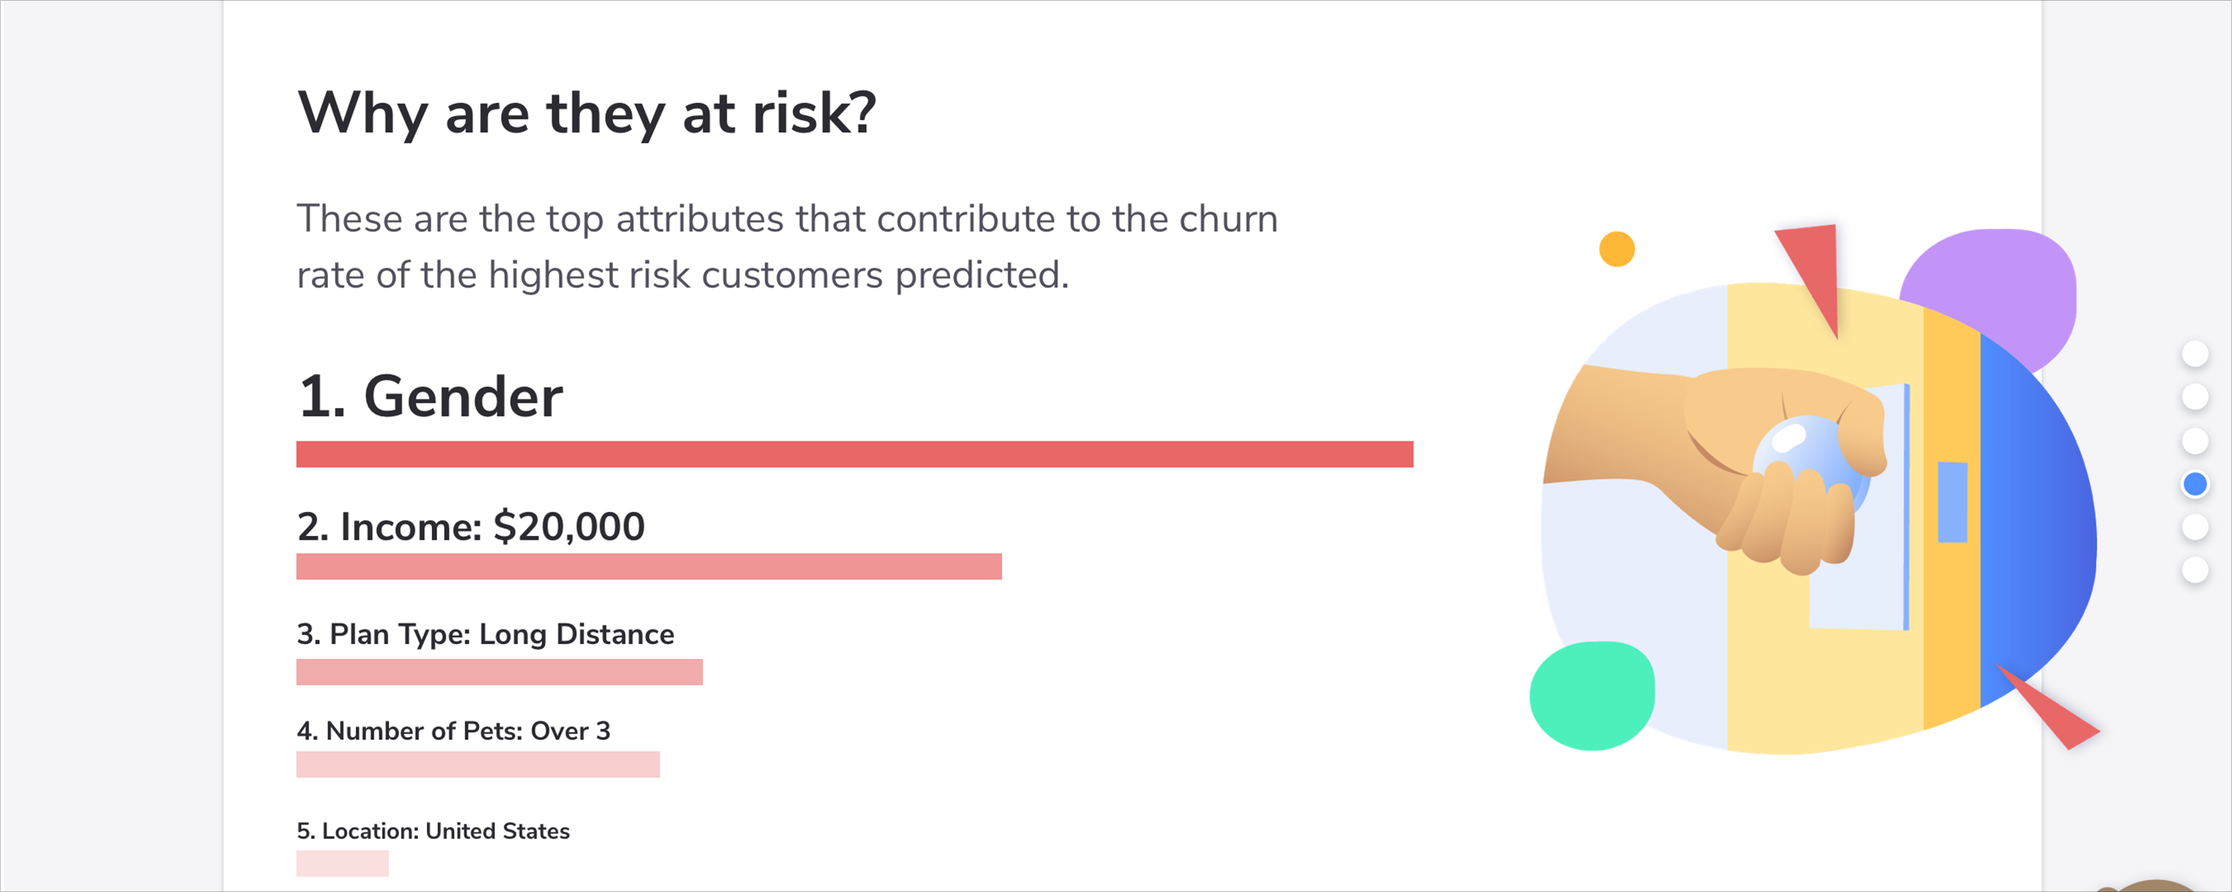
Task: Click the '1. Gender' heading
Action: click(431, 396)
